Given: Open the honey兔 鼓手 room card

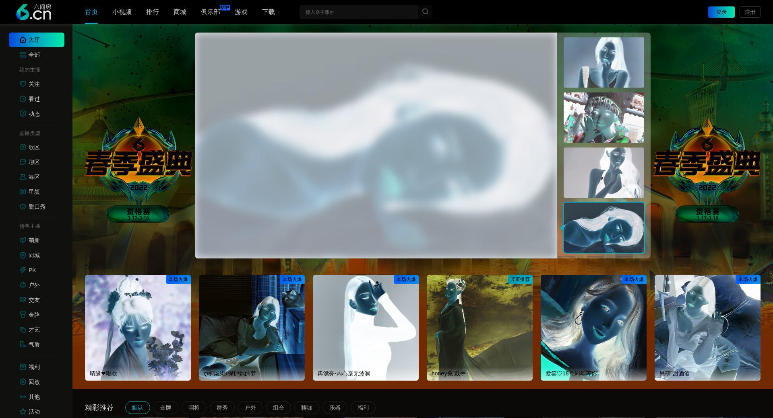Looking at the screenshot, I should [480, 328].
